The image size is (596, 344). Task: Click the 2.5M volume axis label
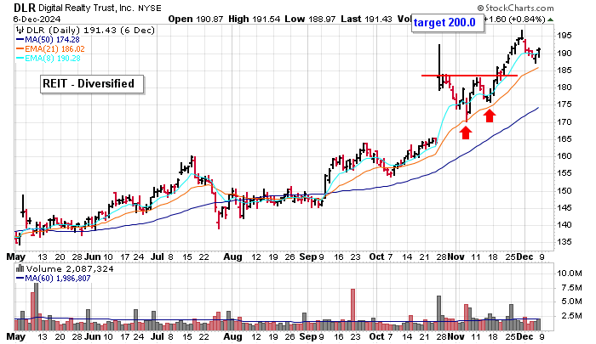[x=572, y=316]
